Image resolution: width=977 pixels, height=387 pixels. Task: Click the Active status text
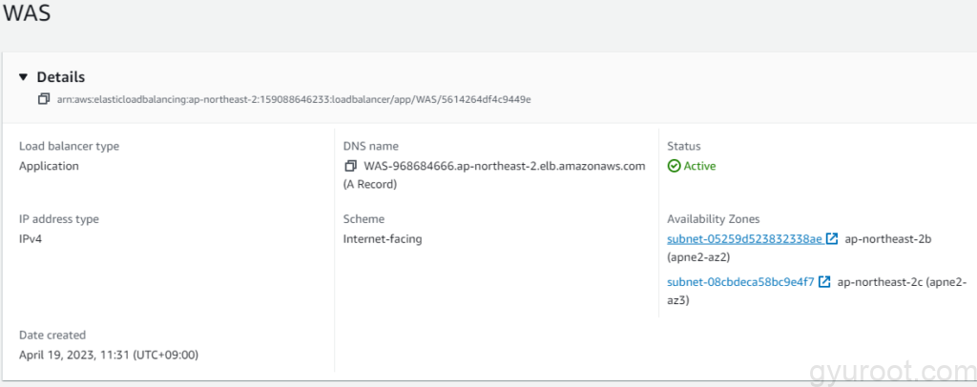point(699,166)
